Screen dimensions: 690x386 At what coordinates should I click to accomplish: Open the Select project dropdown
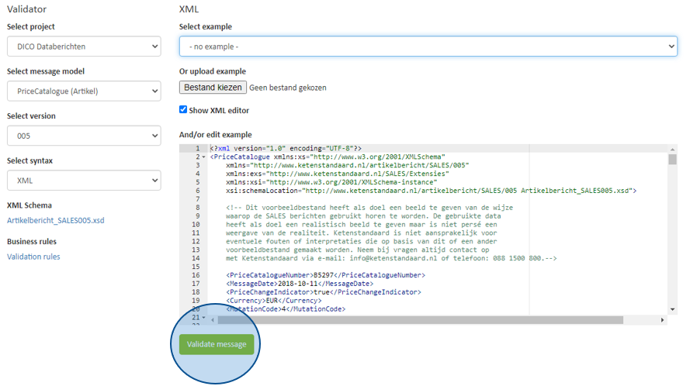click(x=84, y=47)
